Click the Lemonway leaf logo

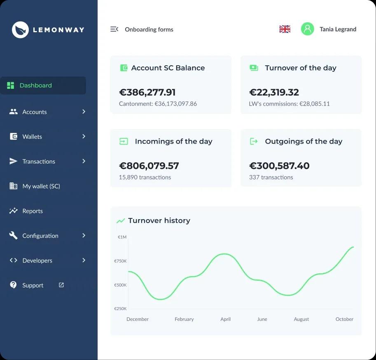tap(20, 30)
